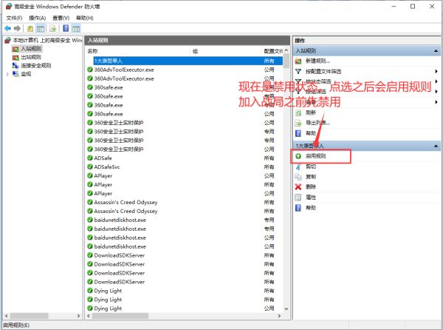Click 新建规则... (New Rule) action
443x330 pixels.
(317, 61)
